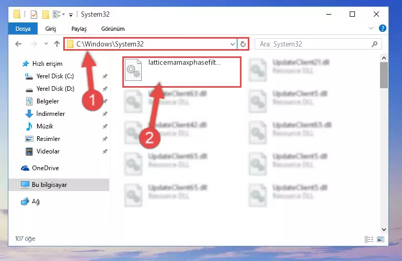Open the blue Help question icon
The height and width of the screenshot is (261, 402).
[382, 28]
